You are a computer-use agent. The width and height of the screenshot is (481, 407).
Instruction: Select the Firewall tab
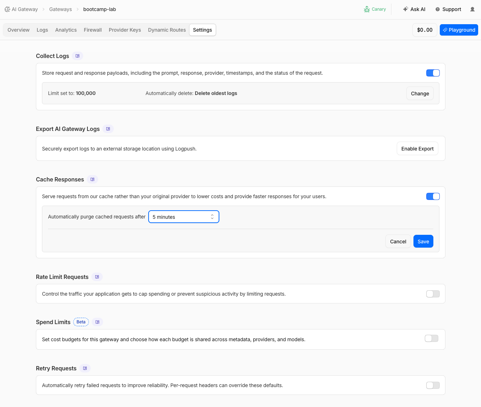click(93, 30)
